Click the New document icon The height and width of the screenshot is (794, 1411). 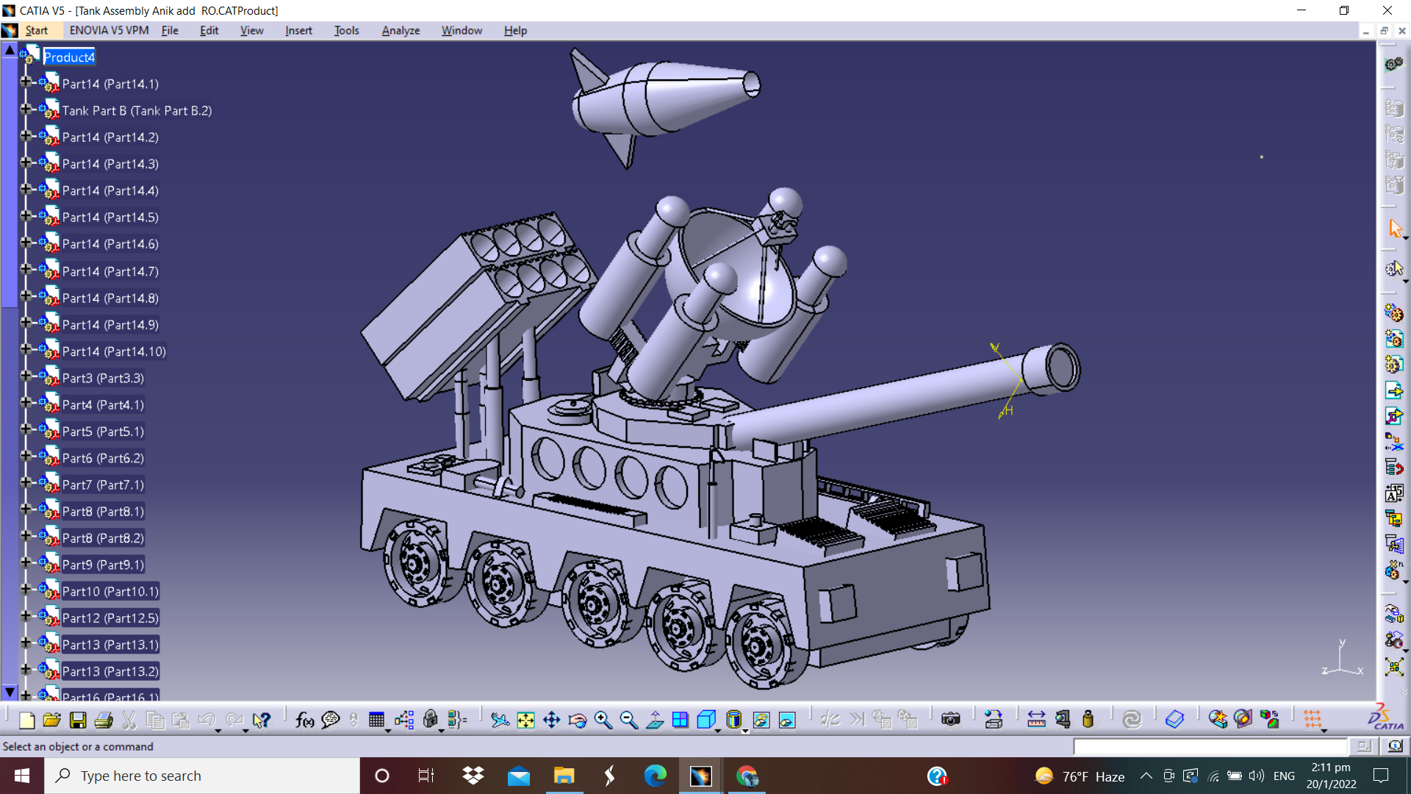point(27,720)
